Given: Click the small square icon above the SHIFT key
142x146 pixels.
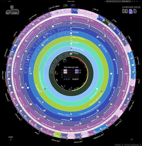Looking at the screenshot, I should point(12,7).
